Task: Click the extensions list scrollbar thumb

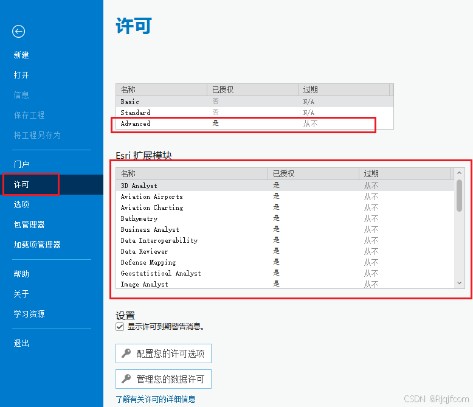Action: point(460,196)
